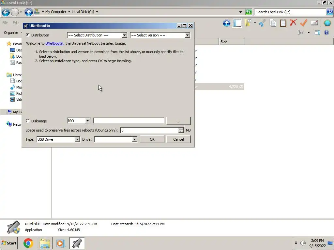Click the unetbtin file name in details pane
The image size is (334, 250).
(x=33, y=224)
